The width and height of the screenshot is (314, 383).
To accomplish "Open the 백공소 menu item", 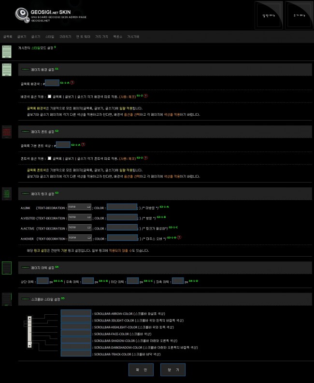I will click(x=117, y=37).
